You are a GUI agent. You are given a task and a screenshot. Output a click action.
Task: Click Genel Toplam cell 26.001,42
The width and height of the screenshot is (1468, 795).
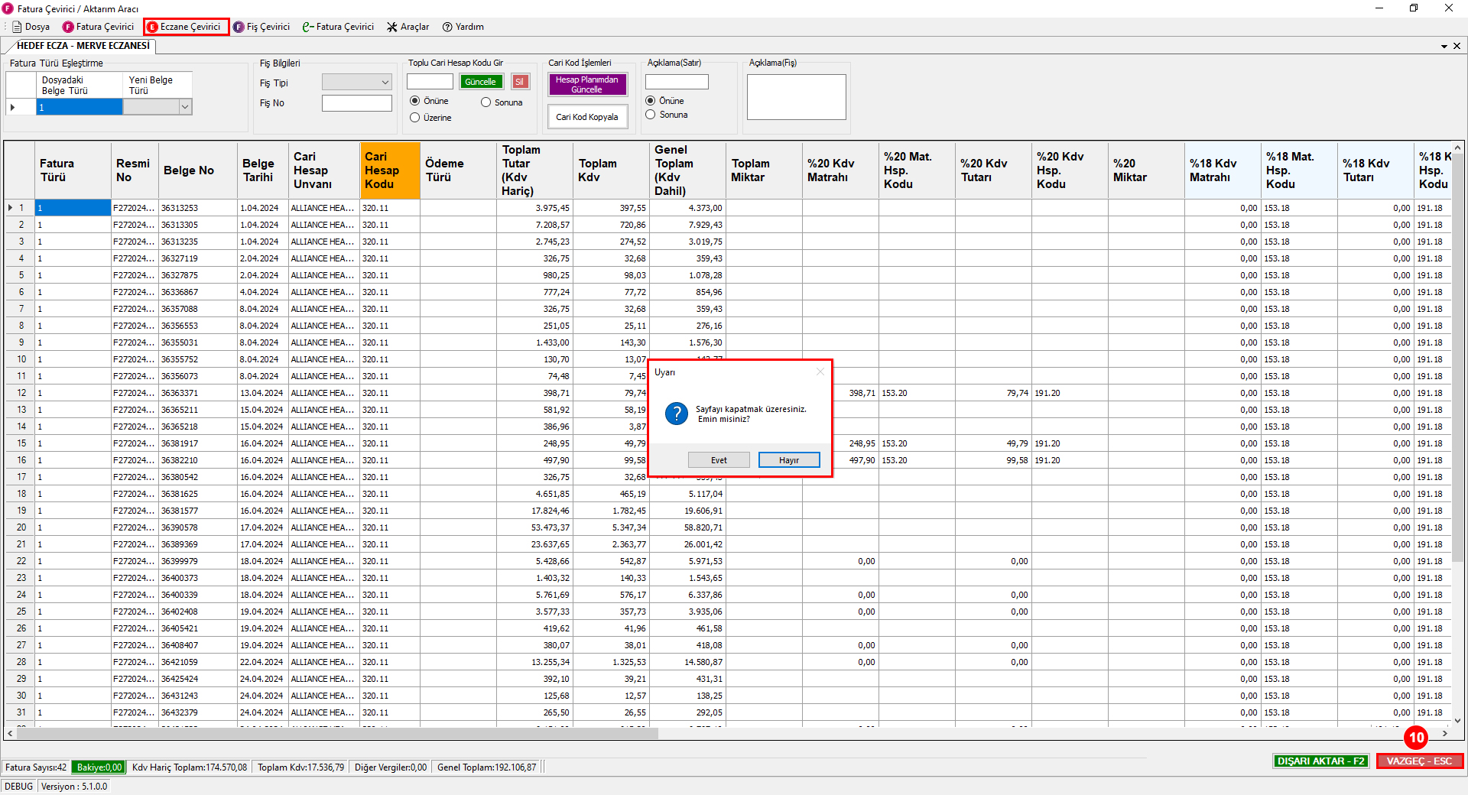click(x=687, y=544)
